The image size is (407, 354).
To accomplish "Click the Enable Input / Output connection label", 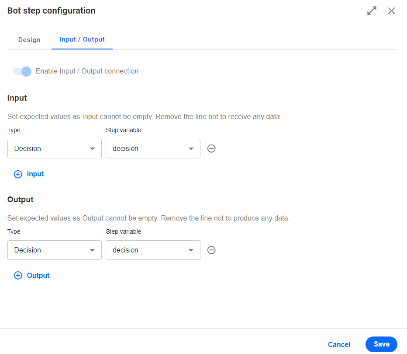I will point(87,71).
